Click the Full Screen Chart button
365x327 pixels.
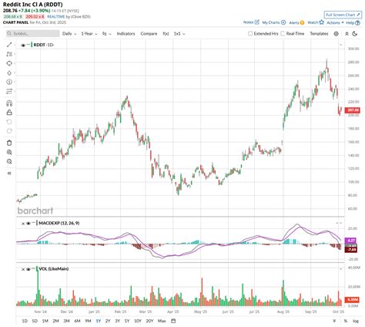(x=343, y=15)
